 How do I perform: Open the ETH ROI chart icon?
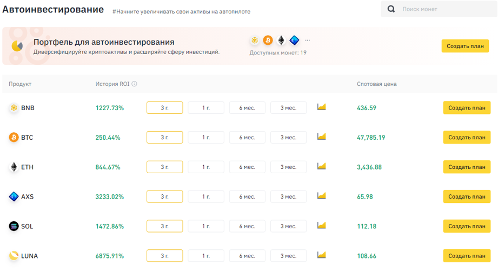tap(321, 166)
